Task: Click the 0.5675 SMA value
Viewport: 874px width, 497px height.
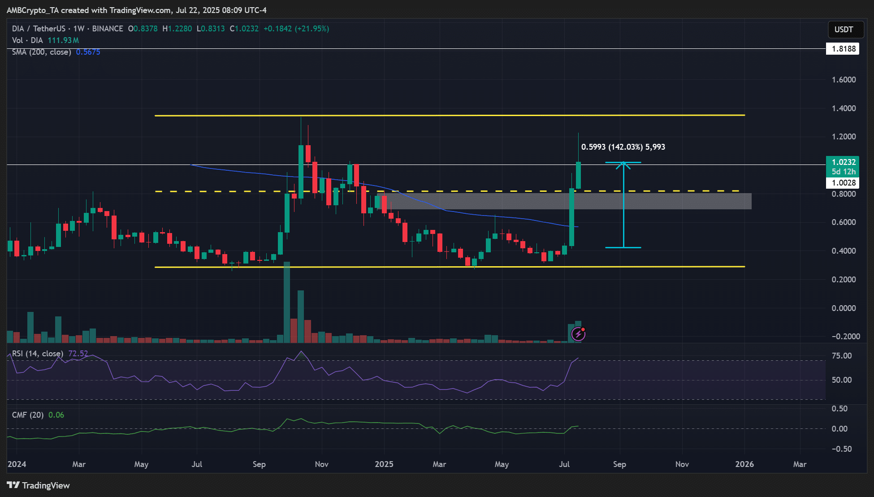Action: (88, 52)
